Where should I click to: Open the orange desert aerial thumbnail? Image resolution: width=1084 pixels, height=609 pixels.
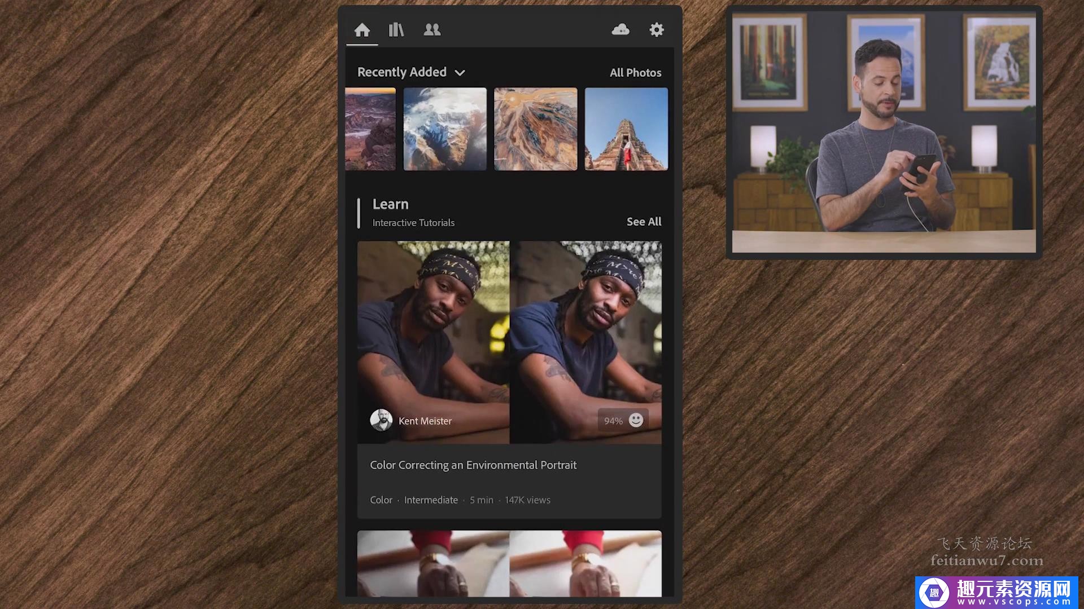pyautogui.click(x=535, y=129)
